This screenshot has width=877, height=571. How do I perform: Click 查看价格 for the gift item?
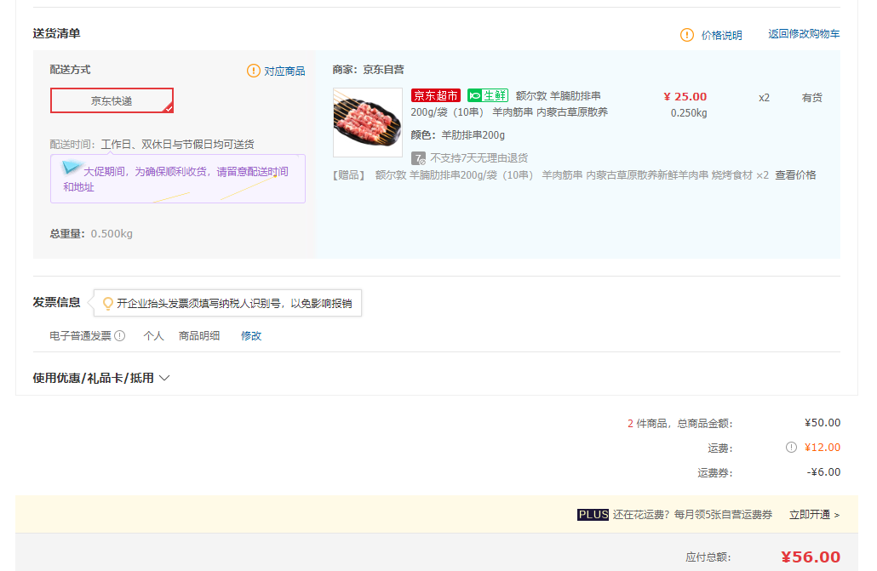(x=795, y=175)
